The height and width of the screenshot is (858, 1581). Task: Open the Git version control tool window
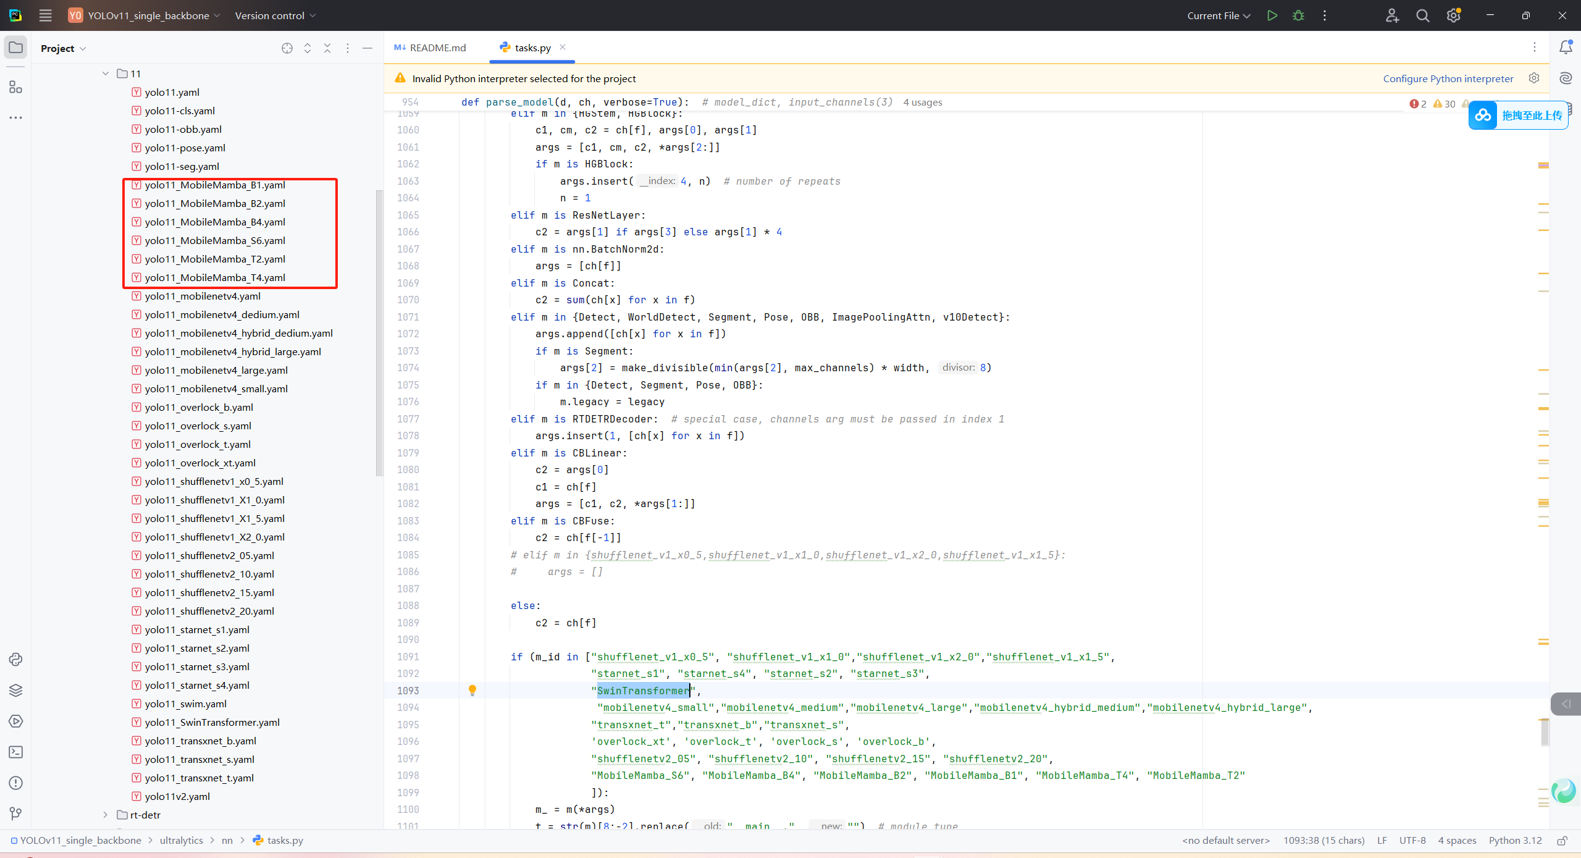click(x=16, y=814)
